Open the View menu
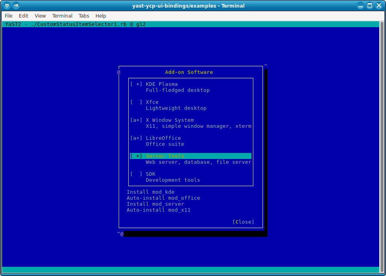 (40, 16)
